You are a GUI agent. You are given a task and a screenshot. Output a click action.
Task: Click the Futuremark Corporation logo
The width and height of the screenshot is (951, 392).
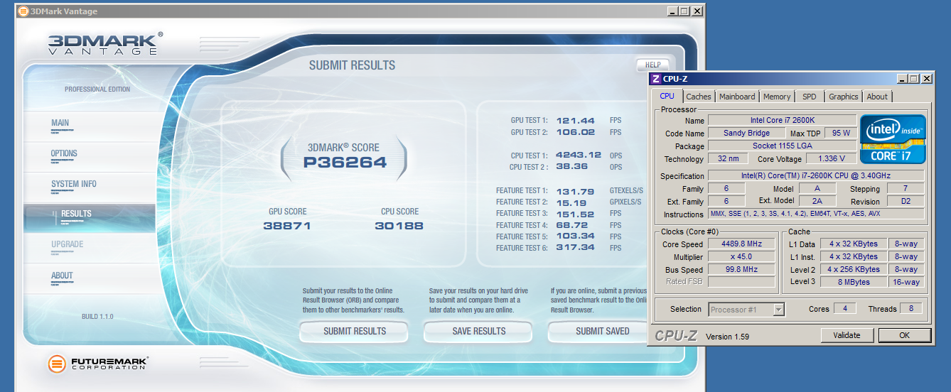point(97,364)
